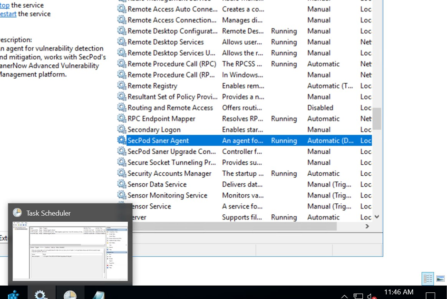Image resolution: width=447 pixels, height=299 pixels.
Task: Click the gear icon beside Routing and Remote Access
Action: 122,107
